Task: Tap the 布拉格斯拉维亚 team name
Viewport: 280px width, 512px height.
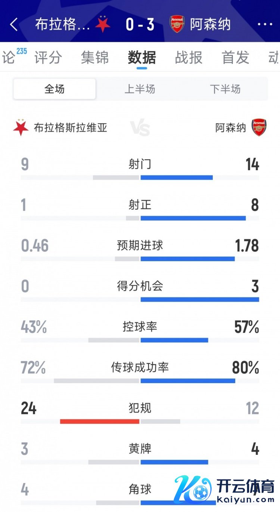Action: [x=71, y=128]
